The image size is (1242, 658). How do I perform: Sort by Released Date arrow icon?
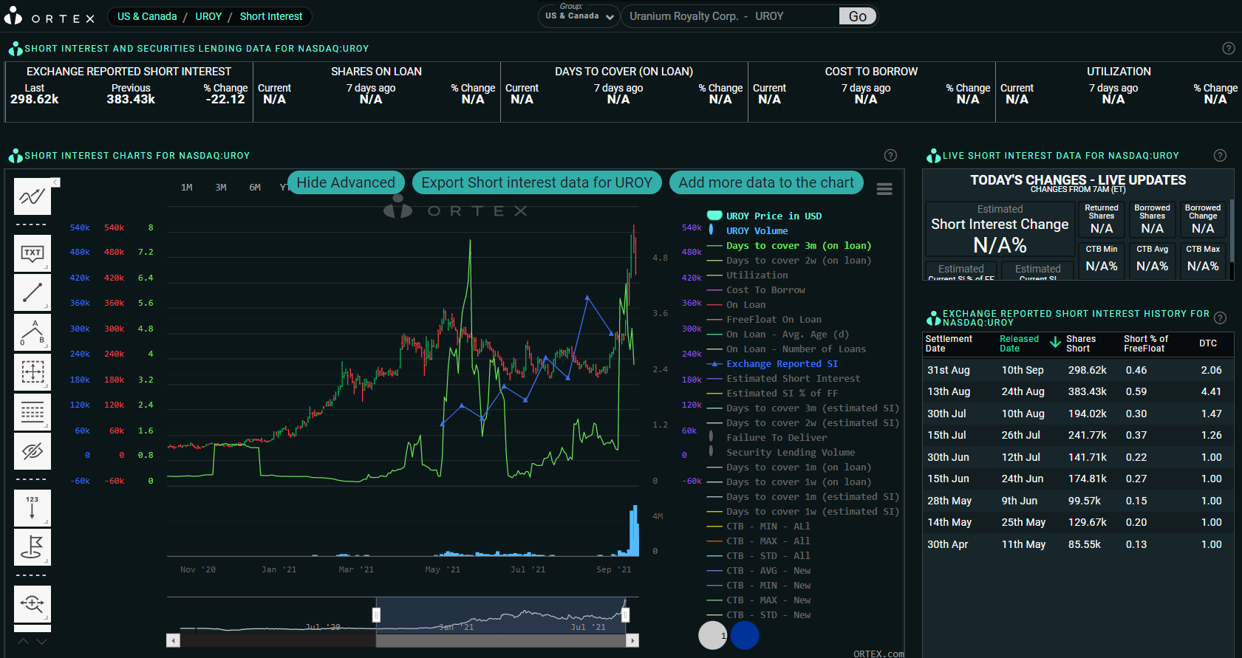1056,342
